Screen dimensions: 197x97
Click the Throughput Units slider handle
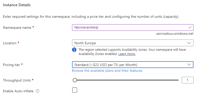[75, 80]
